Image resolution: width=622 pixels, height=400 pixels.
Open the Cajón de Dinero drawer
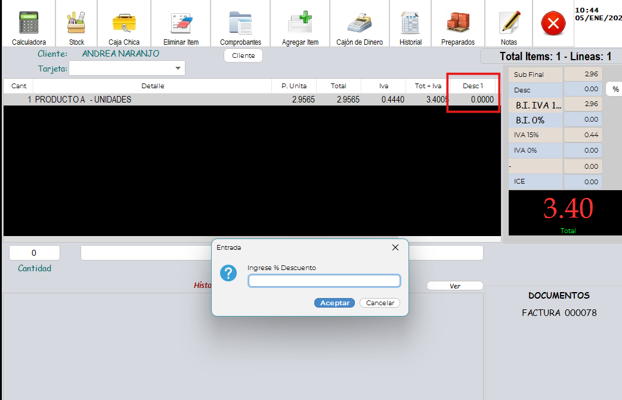tap(360, 24)
